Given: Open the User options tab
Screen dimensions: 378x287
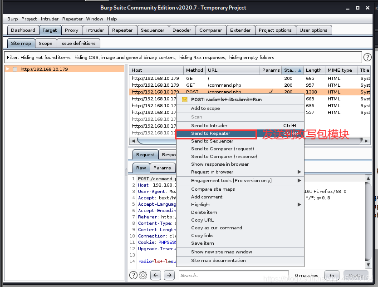Looking at the screenshot, I should (314, 30).
